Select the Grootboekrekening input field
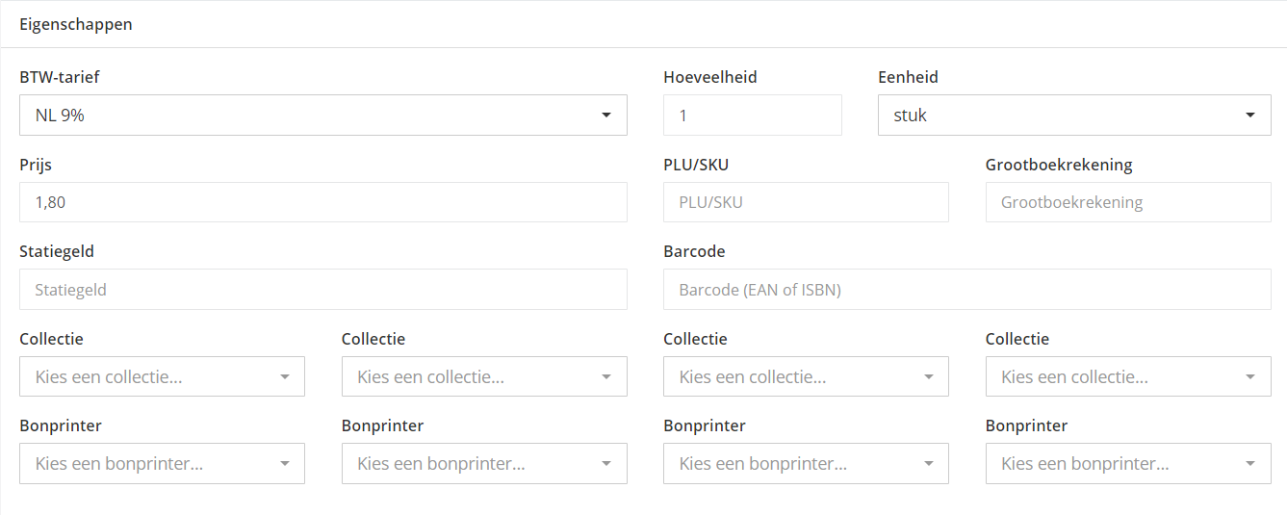Image resolution: width=1287 pixels, height=515 pixels. 1127,202
